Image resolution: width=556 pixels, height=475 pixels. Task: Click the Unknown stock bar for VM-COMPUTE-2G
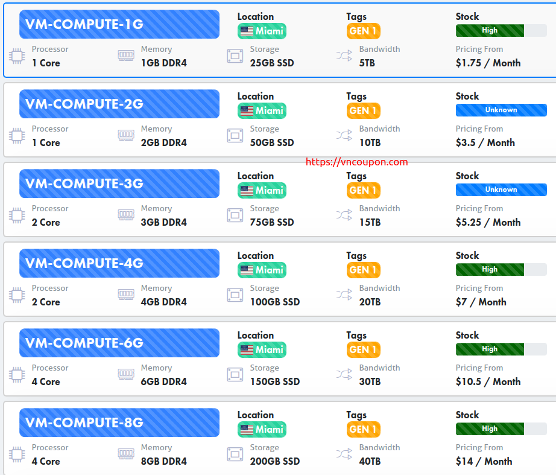click(501, 110)
